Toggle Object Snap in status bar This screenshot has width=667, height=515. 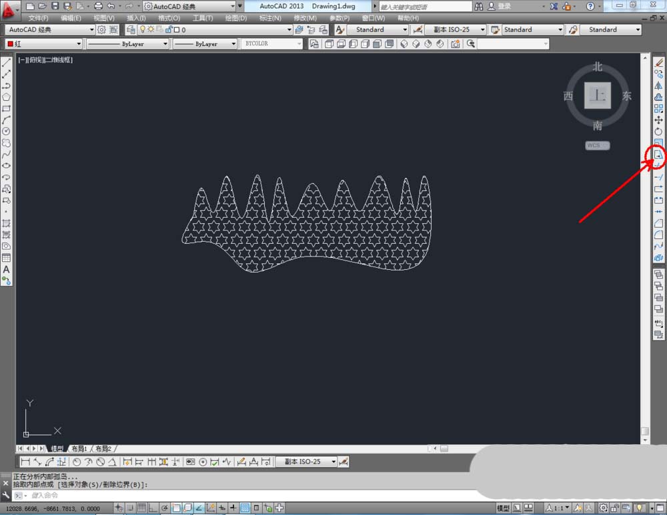(x=176, y=508)
